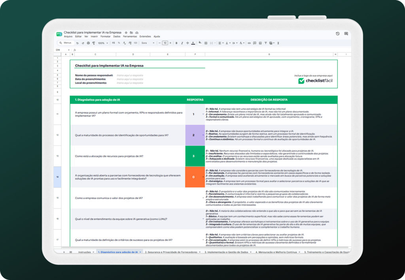
Task: Insert a link
Action: pyautogui.click(x=249, y=43)
